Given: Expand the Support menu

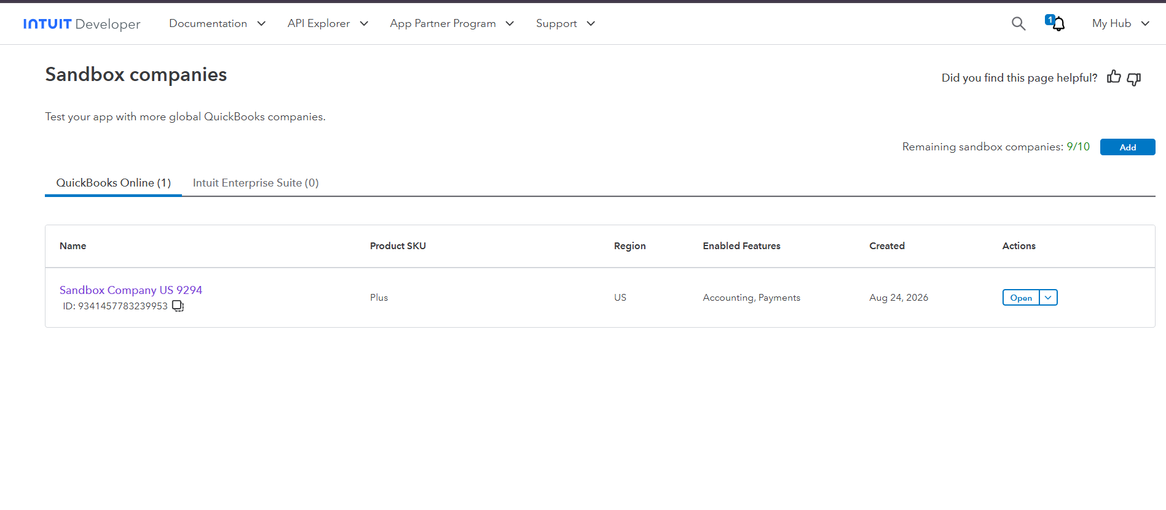Looking at the screenshot, I should click(x=565, y=23).
